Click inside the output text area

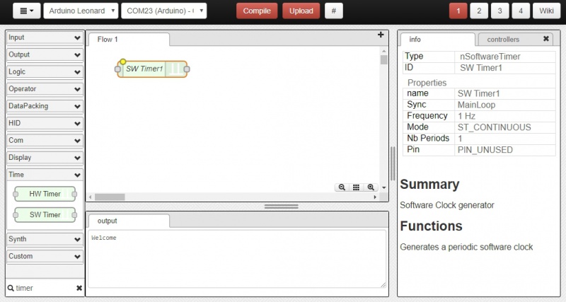point(237,259)
